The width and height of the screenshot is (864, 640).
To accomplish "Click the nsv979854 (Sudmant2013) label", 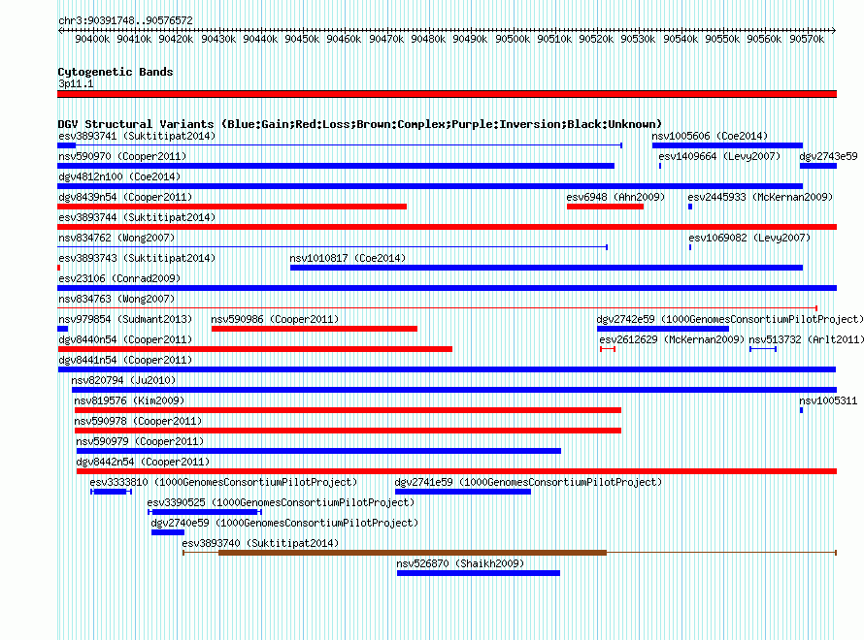I will click(x=125, y=319).
